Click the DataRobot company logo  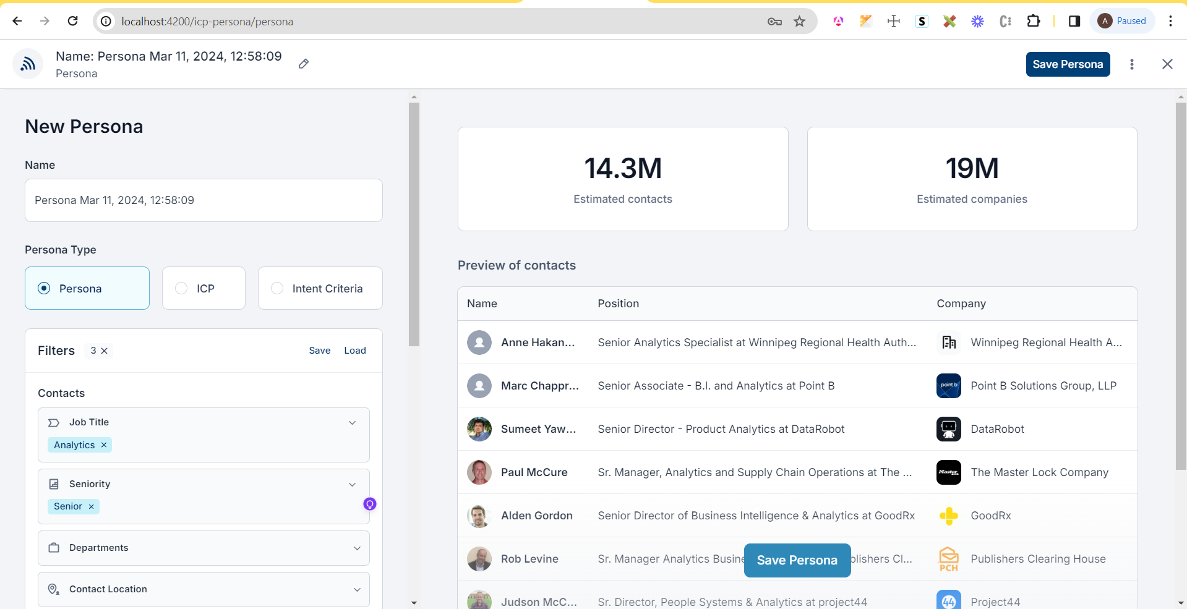(x=948, y=429)
